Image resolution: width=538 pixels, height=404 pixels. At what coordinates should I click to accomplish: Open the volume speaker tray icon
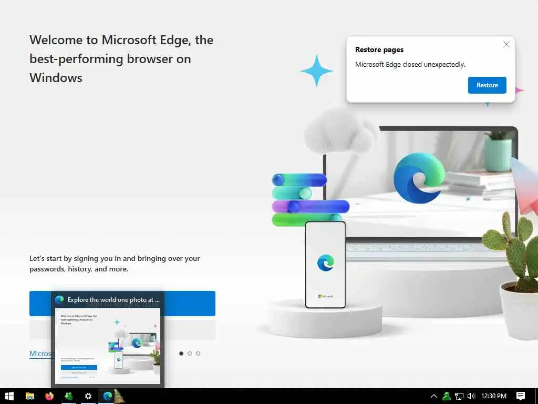[471, 396]
